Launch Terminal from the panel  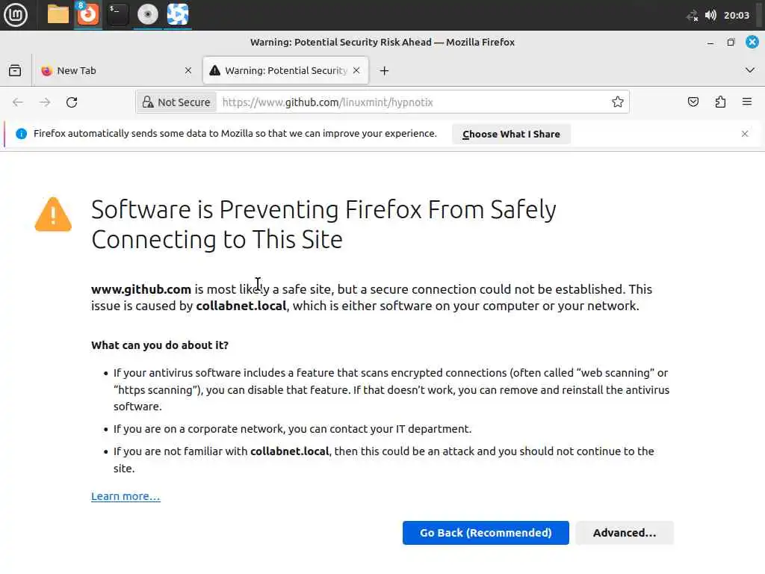point(117,13)
